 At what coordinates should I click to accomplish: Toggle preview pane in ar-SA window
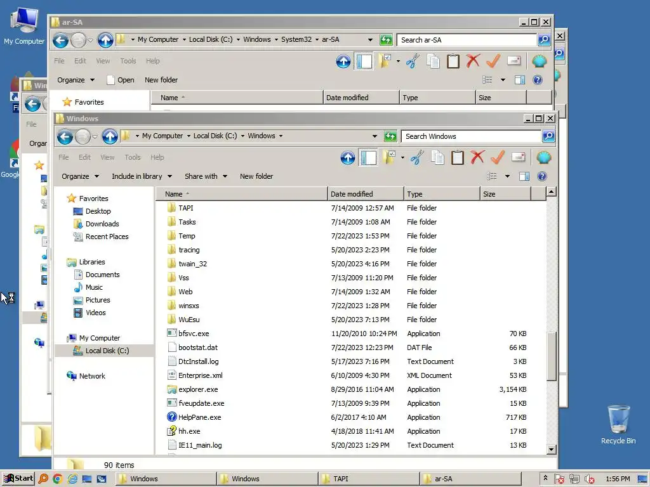tap(519, 80)
